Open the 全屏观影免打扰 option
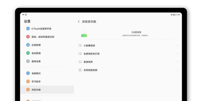The height and width of the screenshot is (101, 202). click(x=128, y=54)
